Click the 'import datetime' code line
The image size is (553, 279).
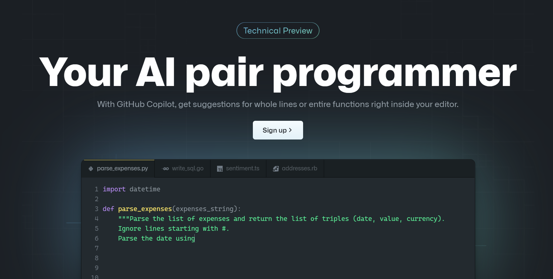point(131,189)
